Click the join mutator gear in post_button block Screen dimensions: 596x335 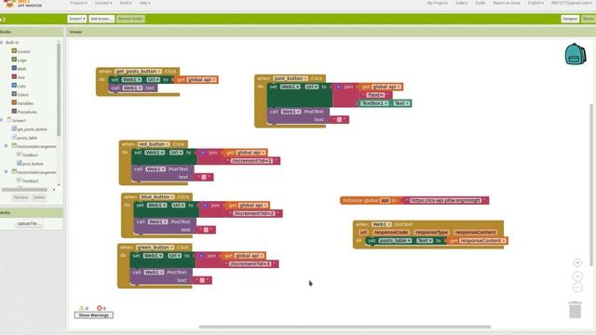click(x=338, y=87)
